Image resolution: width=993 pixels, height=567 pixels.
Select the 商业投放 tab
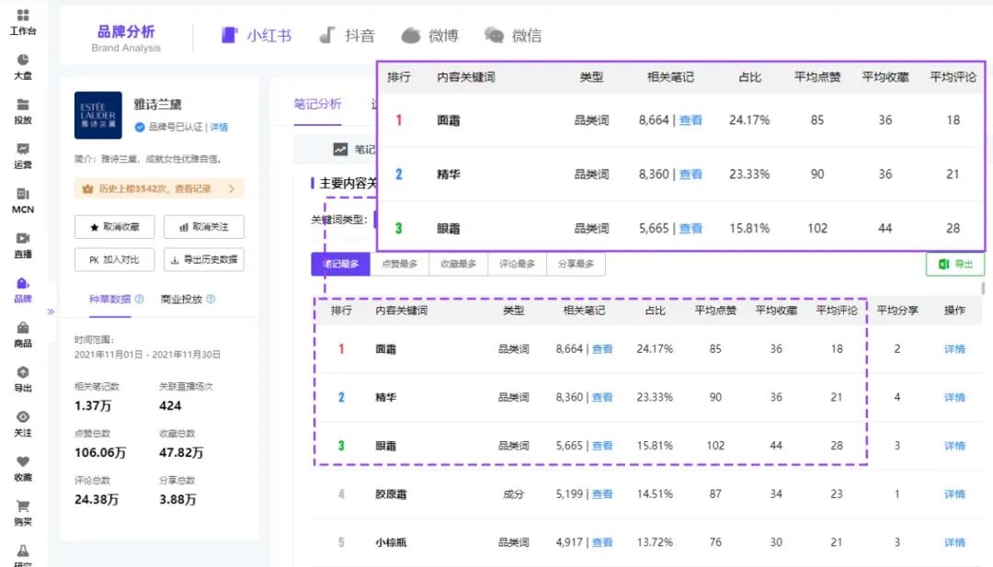181,300
